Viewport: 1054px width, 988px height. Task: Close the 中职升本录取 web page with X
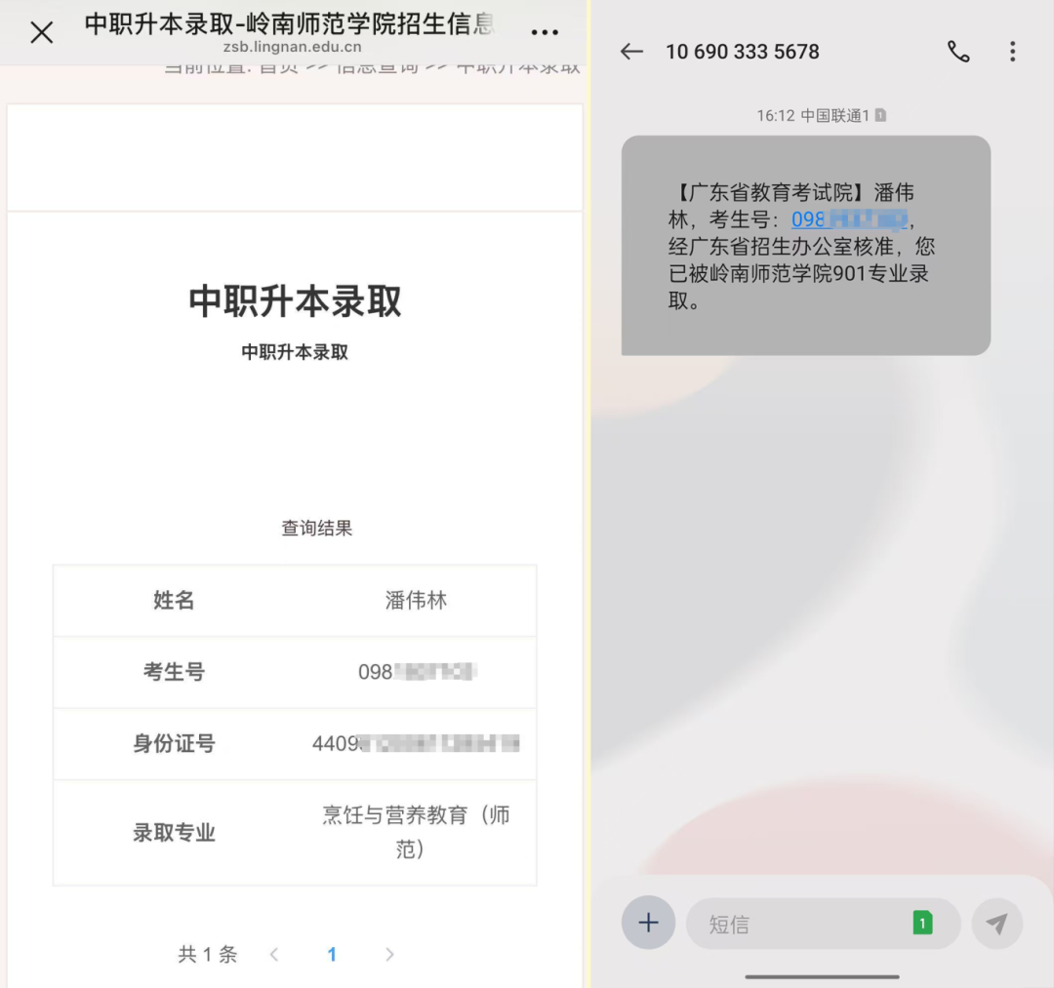[x=42, y=32]
